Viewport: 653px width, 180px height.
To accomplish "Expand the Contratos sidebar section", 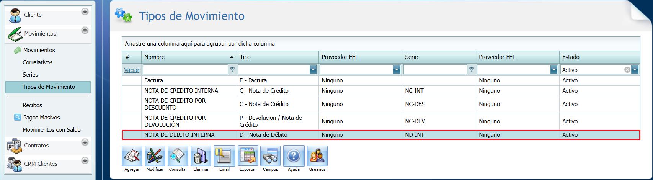I will coord(85,142).
